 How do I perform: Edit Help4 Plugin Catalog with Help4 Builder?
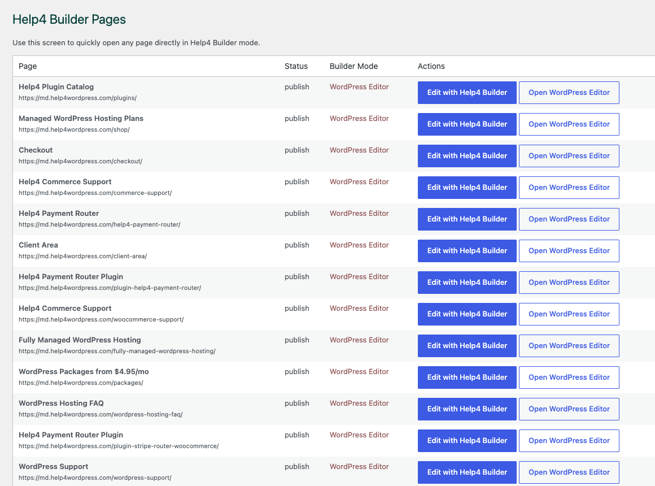467,93
